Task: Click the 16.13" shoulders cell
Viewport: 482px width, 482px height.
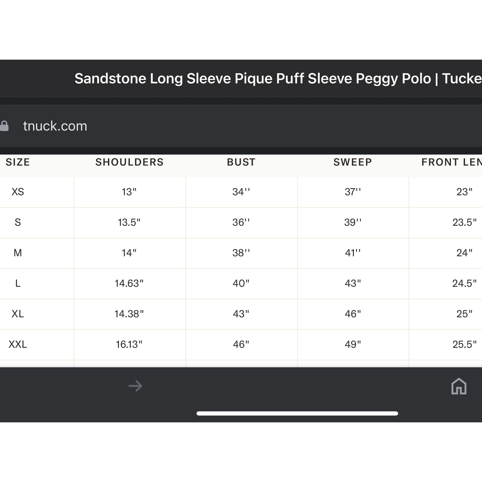Action: click(129, 344)
